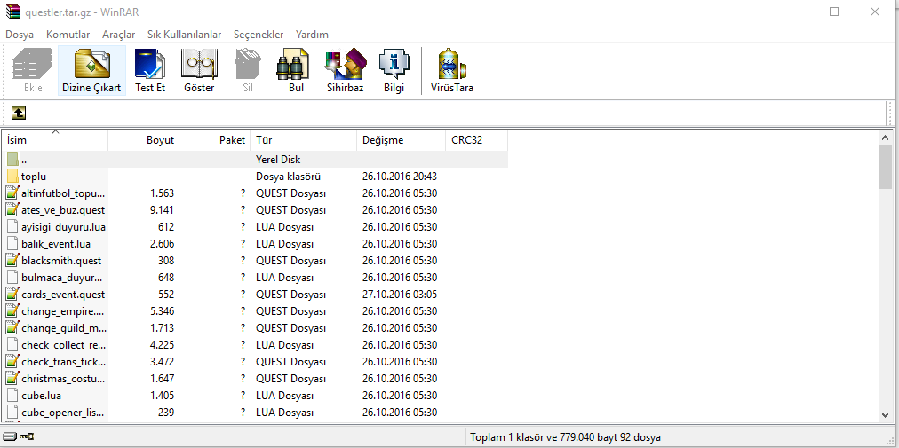Image resolution: width=899 pixels, height=448 pixels.
Task: Open the Sık Kullanılanlar menu
Action: coord(184,35)
